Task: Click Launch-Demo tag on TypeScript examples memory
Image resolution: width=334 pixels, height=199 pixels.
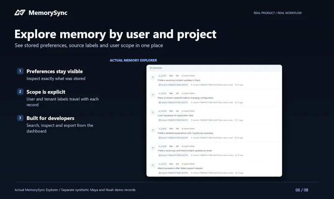Action: (188, 129)
